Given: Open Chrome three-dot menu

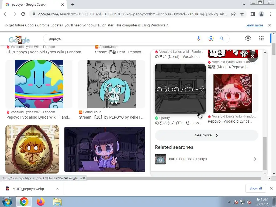Looking at the screenshot, I should (x=270, y=14).
